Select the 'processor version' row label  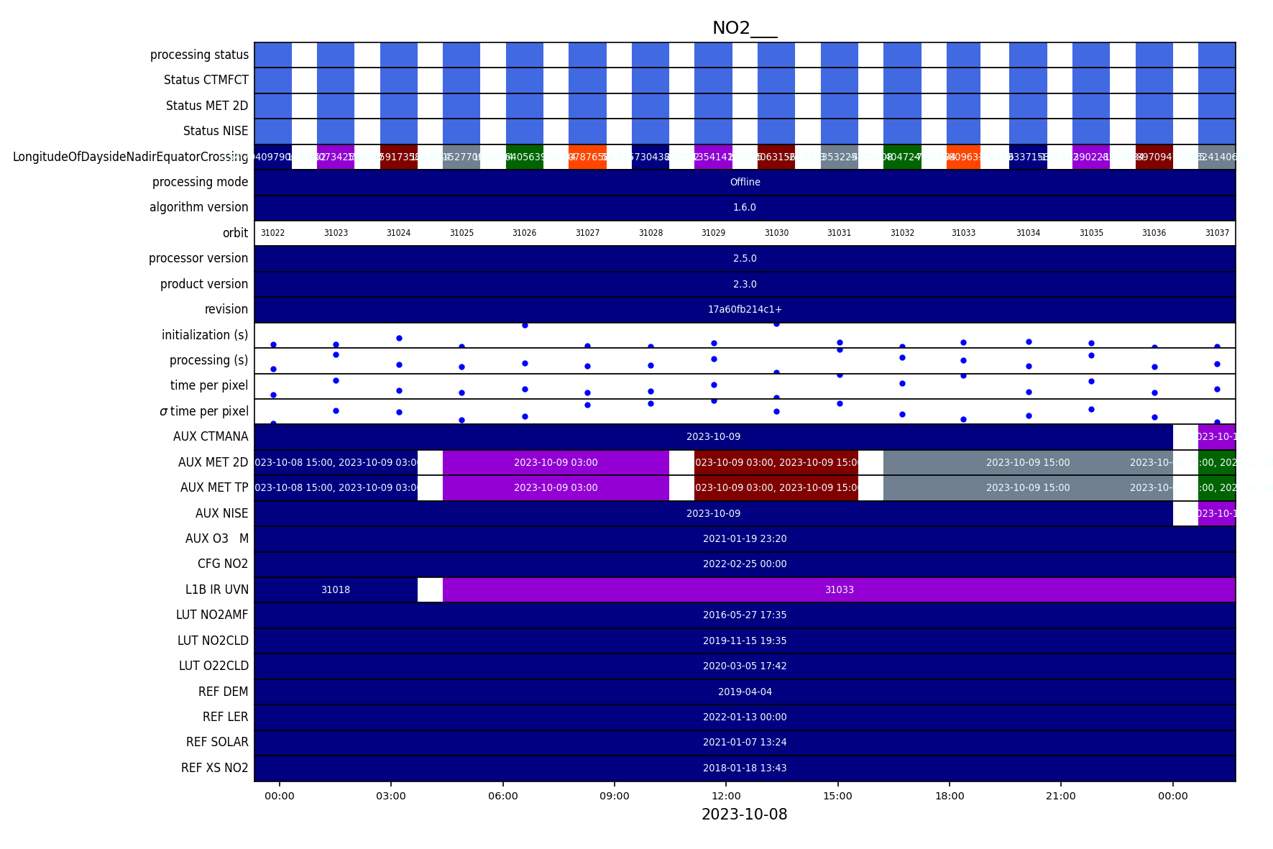coord(198,258)
